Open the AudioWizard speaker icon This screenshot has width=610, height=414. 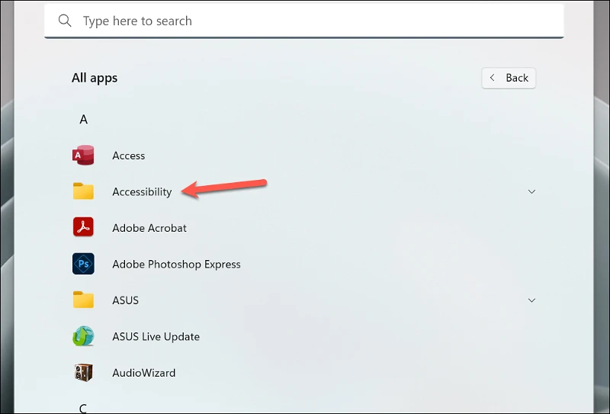[83, 372]
